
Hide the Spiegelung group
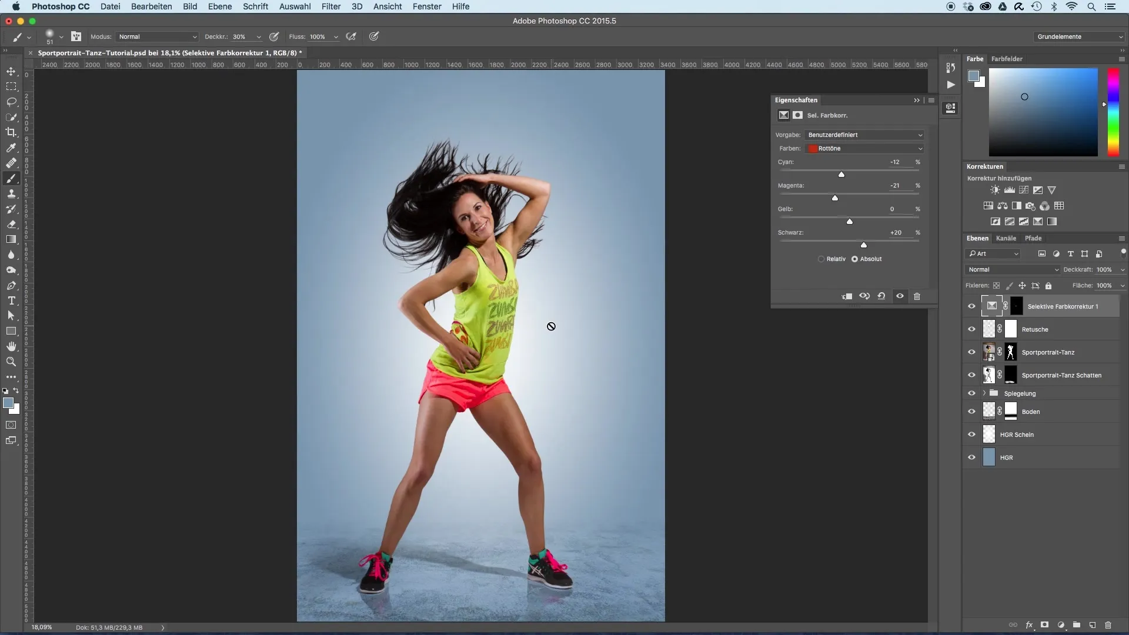click(971, 393)
